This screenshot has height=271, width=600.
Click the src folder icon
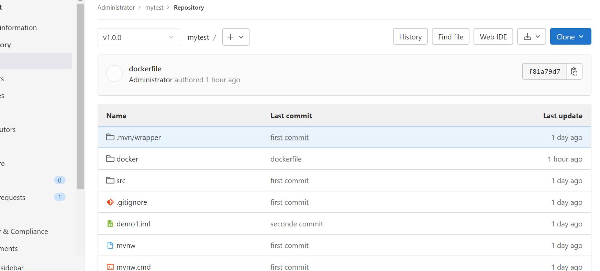click(x=110, y=180)
